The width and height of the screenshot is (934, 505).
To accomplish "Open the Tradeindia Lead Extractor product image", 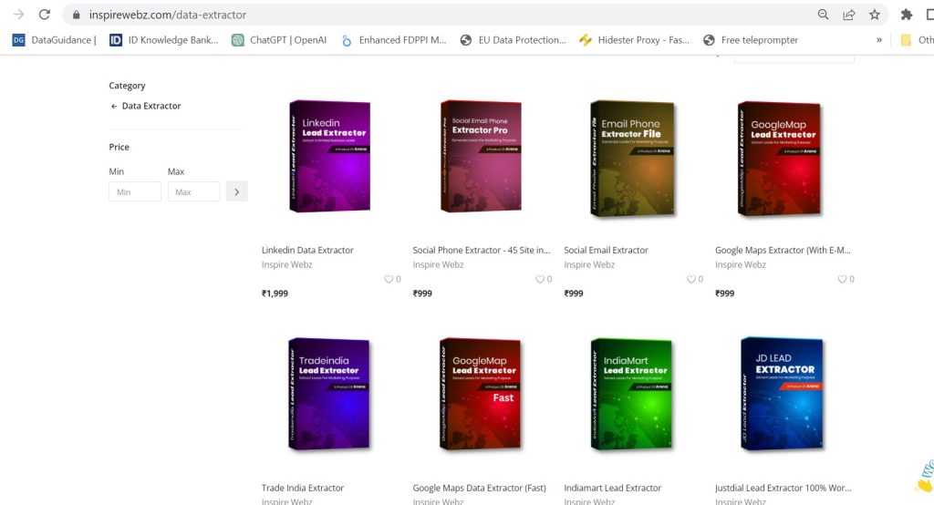I will (328, 394).
